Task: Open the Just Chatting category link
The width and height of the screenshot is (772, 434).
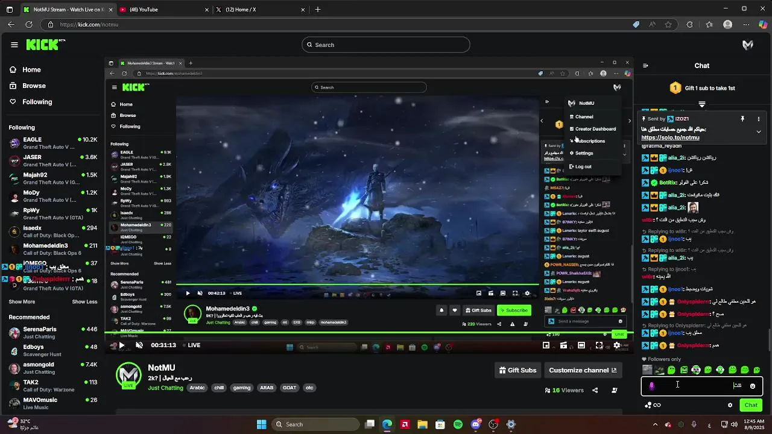Action: [165, 388]
